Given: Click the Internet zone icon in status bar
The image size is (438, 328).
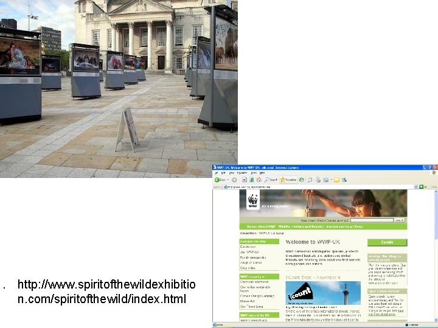Looking at the screenshot, I should (x=407, y=325).
